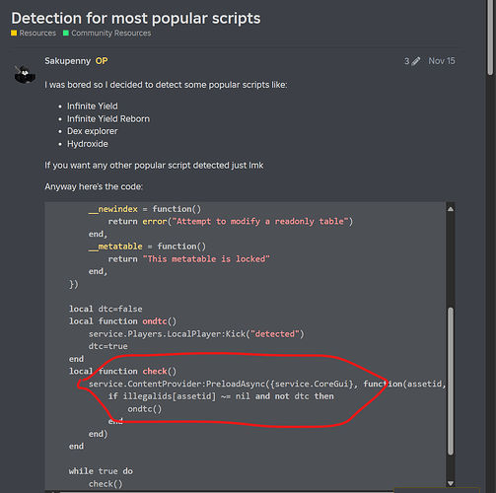
Task: Click the code block scroll-up arrow
Action: coord(451,209)
